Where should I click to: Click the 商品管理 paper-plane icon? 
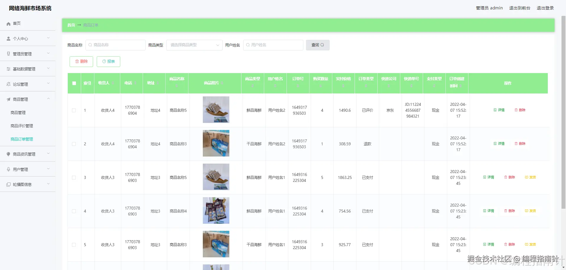click(9, 99)
